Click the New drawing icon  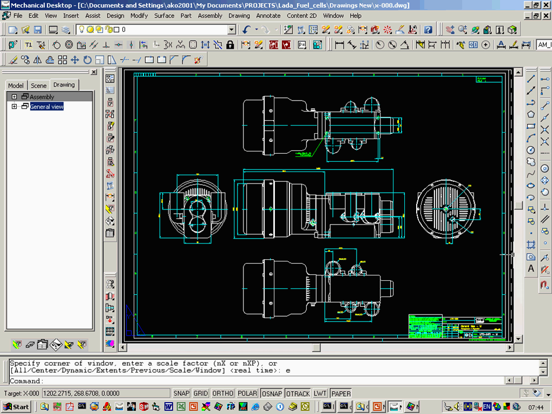(13, 30)
